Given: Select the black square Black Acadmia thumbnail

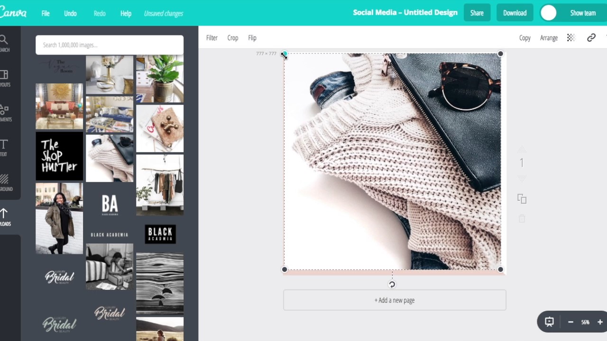Looking at the screenshot, I should click(160, 234).
